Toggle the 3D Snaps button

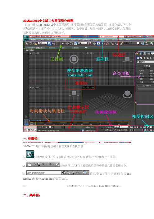pyautogui.click(x=104, y=44)
